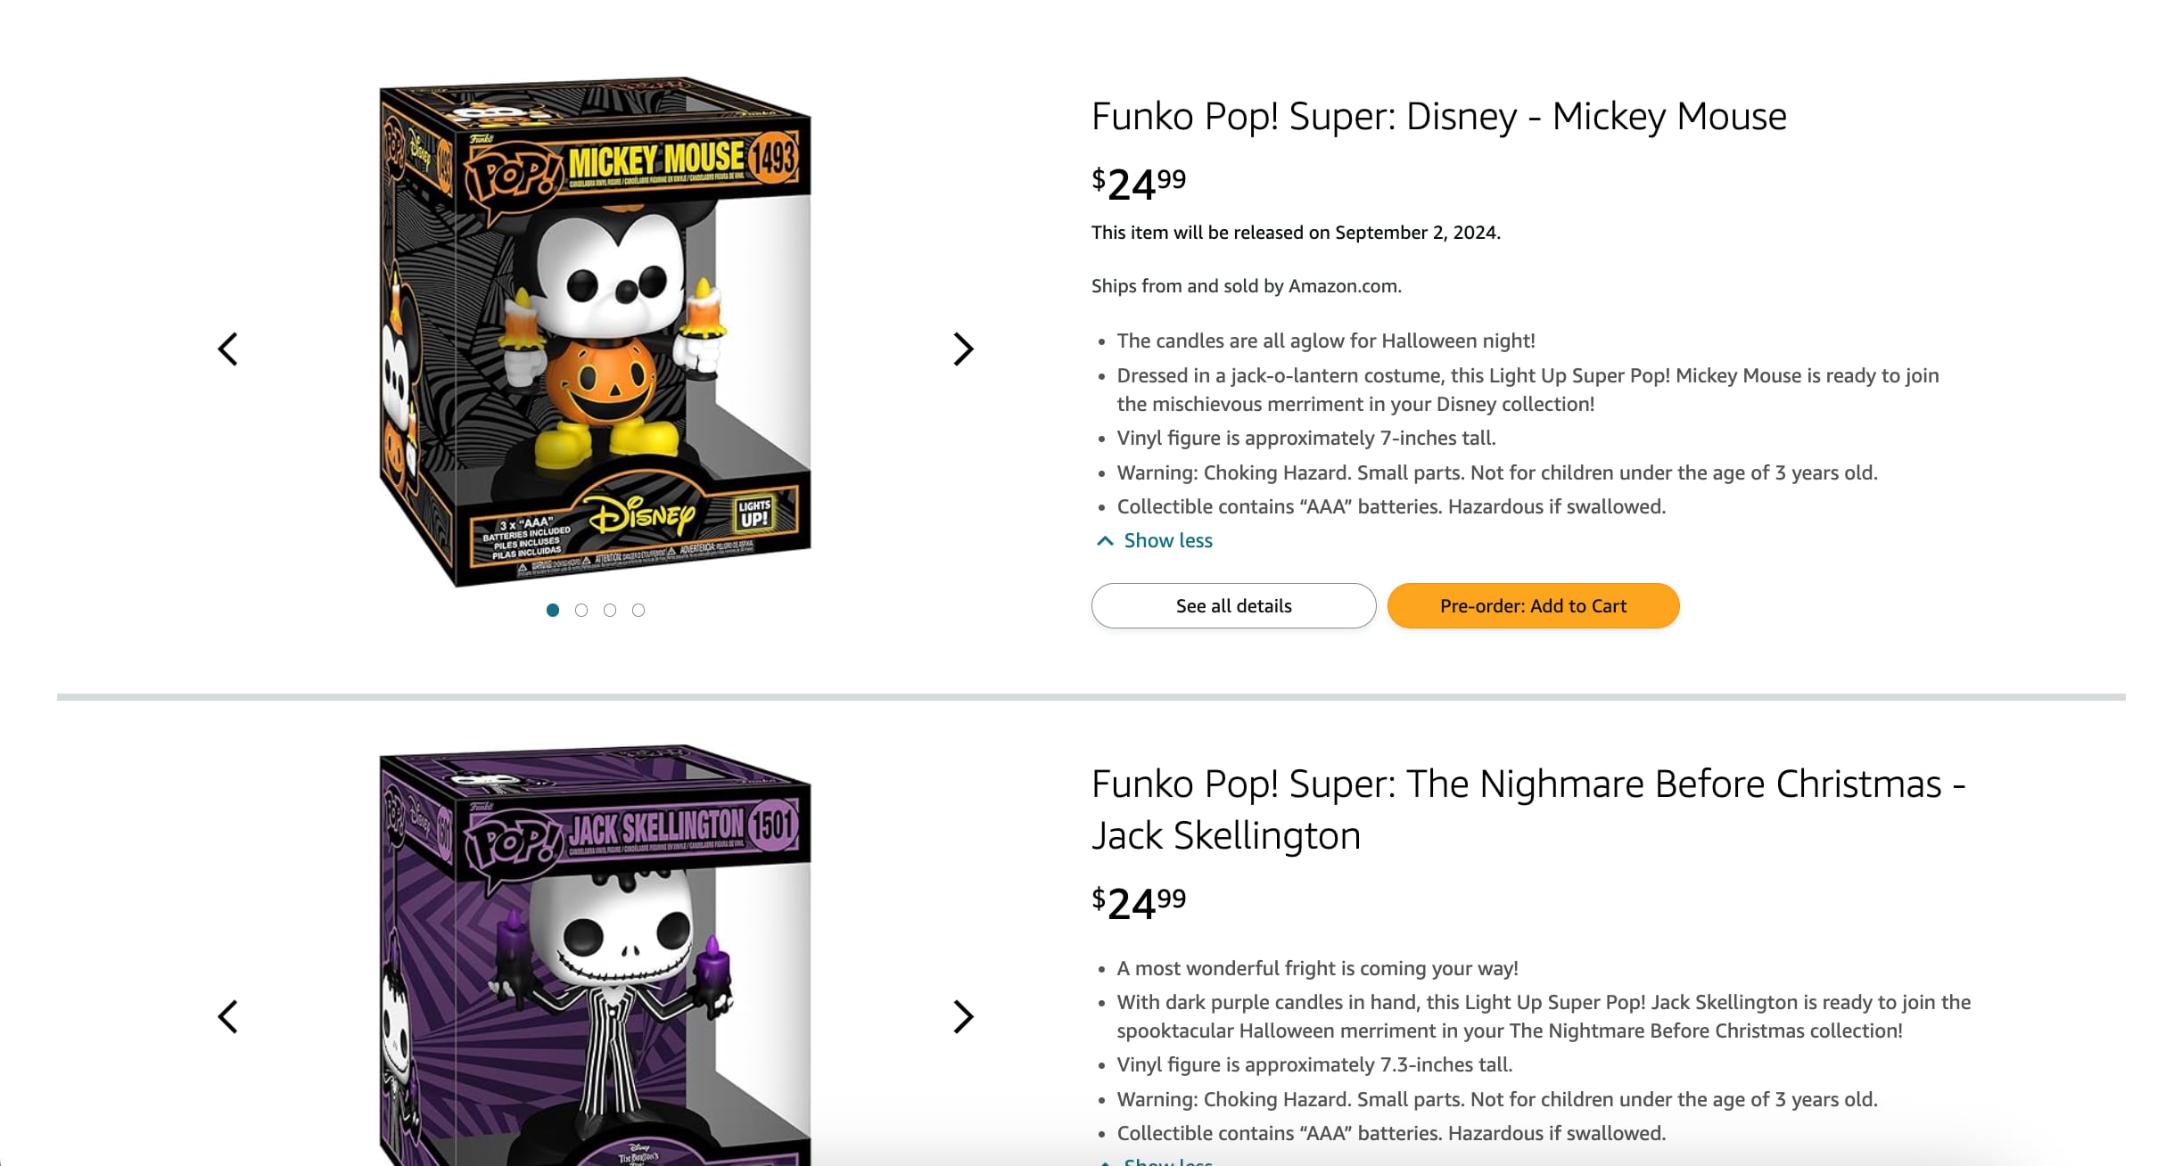Select the second carousel dot under Mickey image
The image size is (2174, 1166).
pyautogui.click(x=581, y=611)
